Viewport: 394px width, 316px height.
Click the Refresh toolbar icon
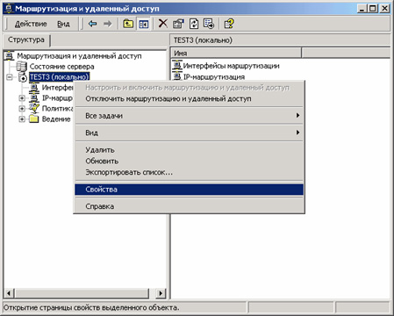tap(194, 24)
